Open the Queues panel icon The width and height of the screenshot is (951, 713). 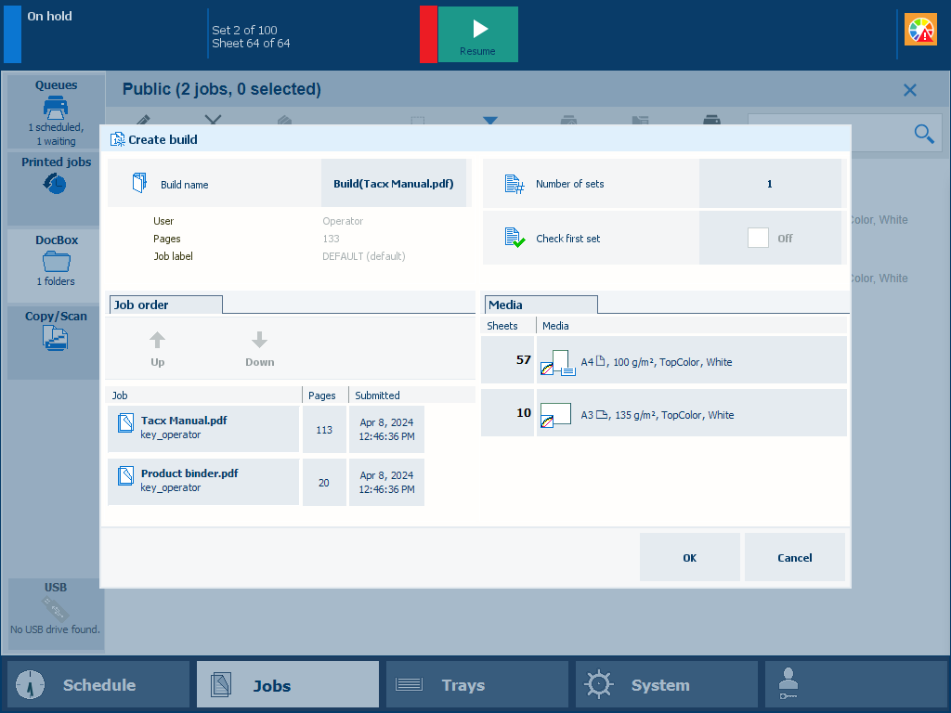tap(56, 107)
